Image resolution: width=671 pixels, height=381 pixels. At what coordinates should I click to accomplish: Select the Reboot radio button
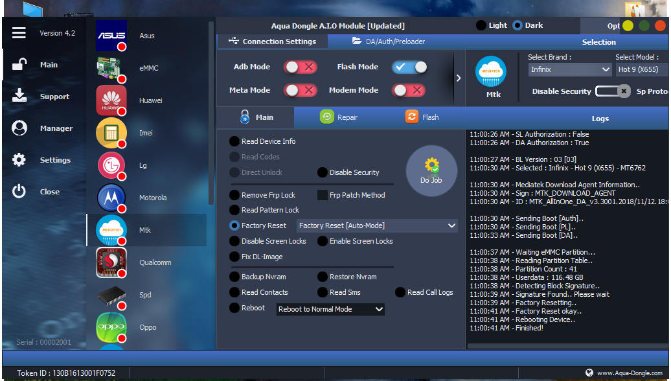click(x=234, y=308)
